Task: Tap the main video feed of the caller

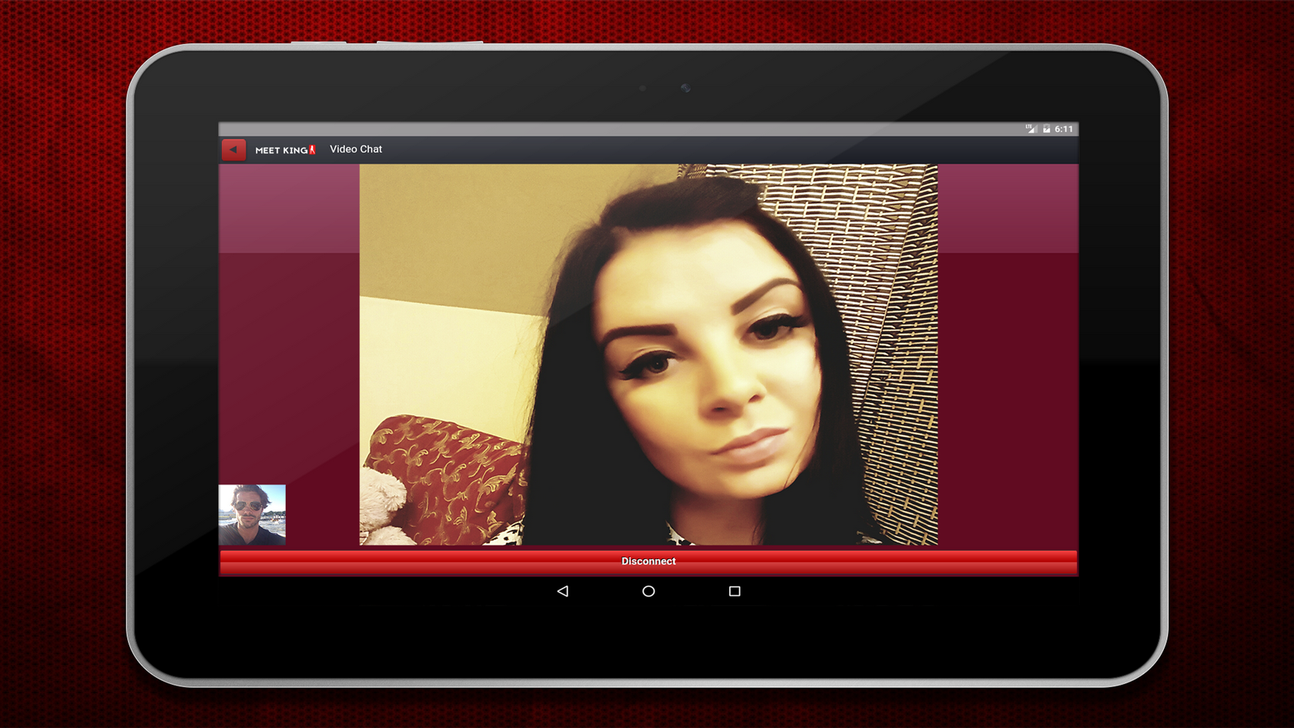Action: tap(649, 354)
